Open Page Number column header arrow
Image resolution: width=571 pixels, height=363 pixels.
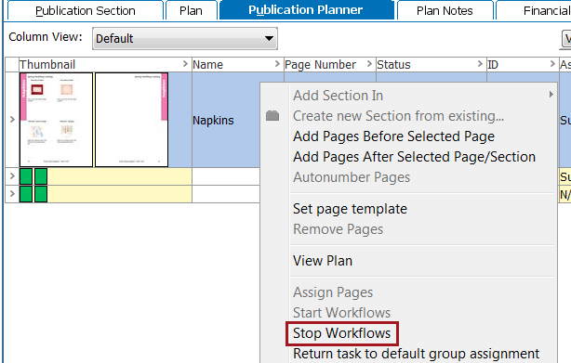pyautogui.click(x=369, y=64)
